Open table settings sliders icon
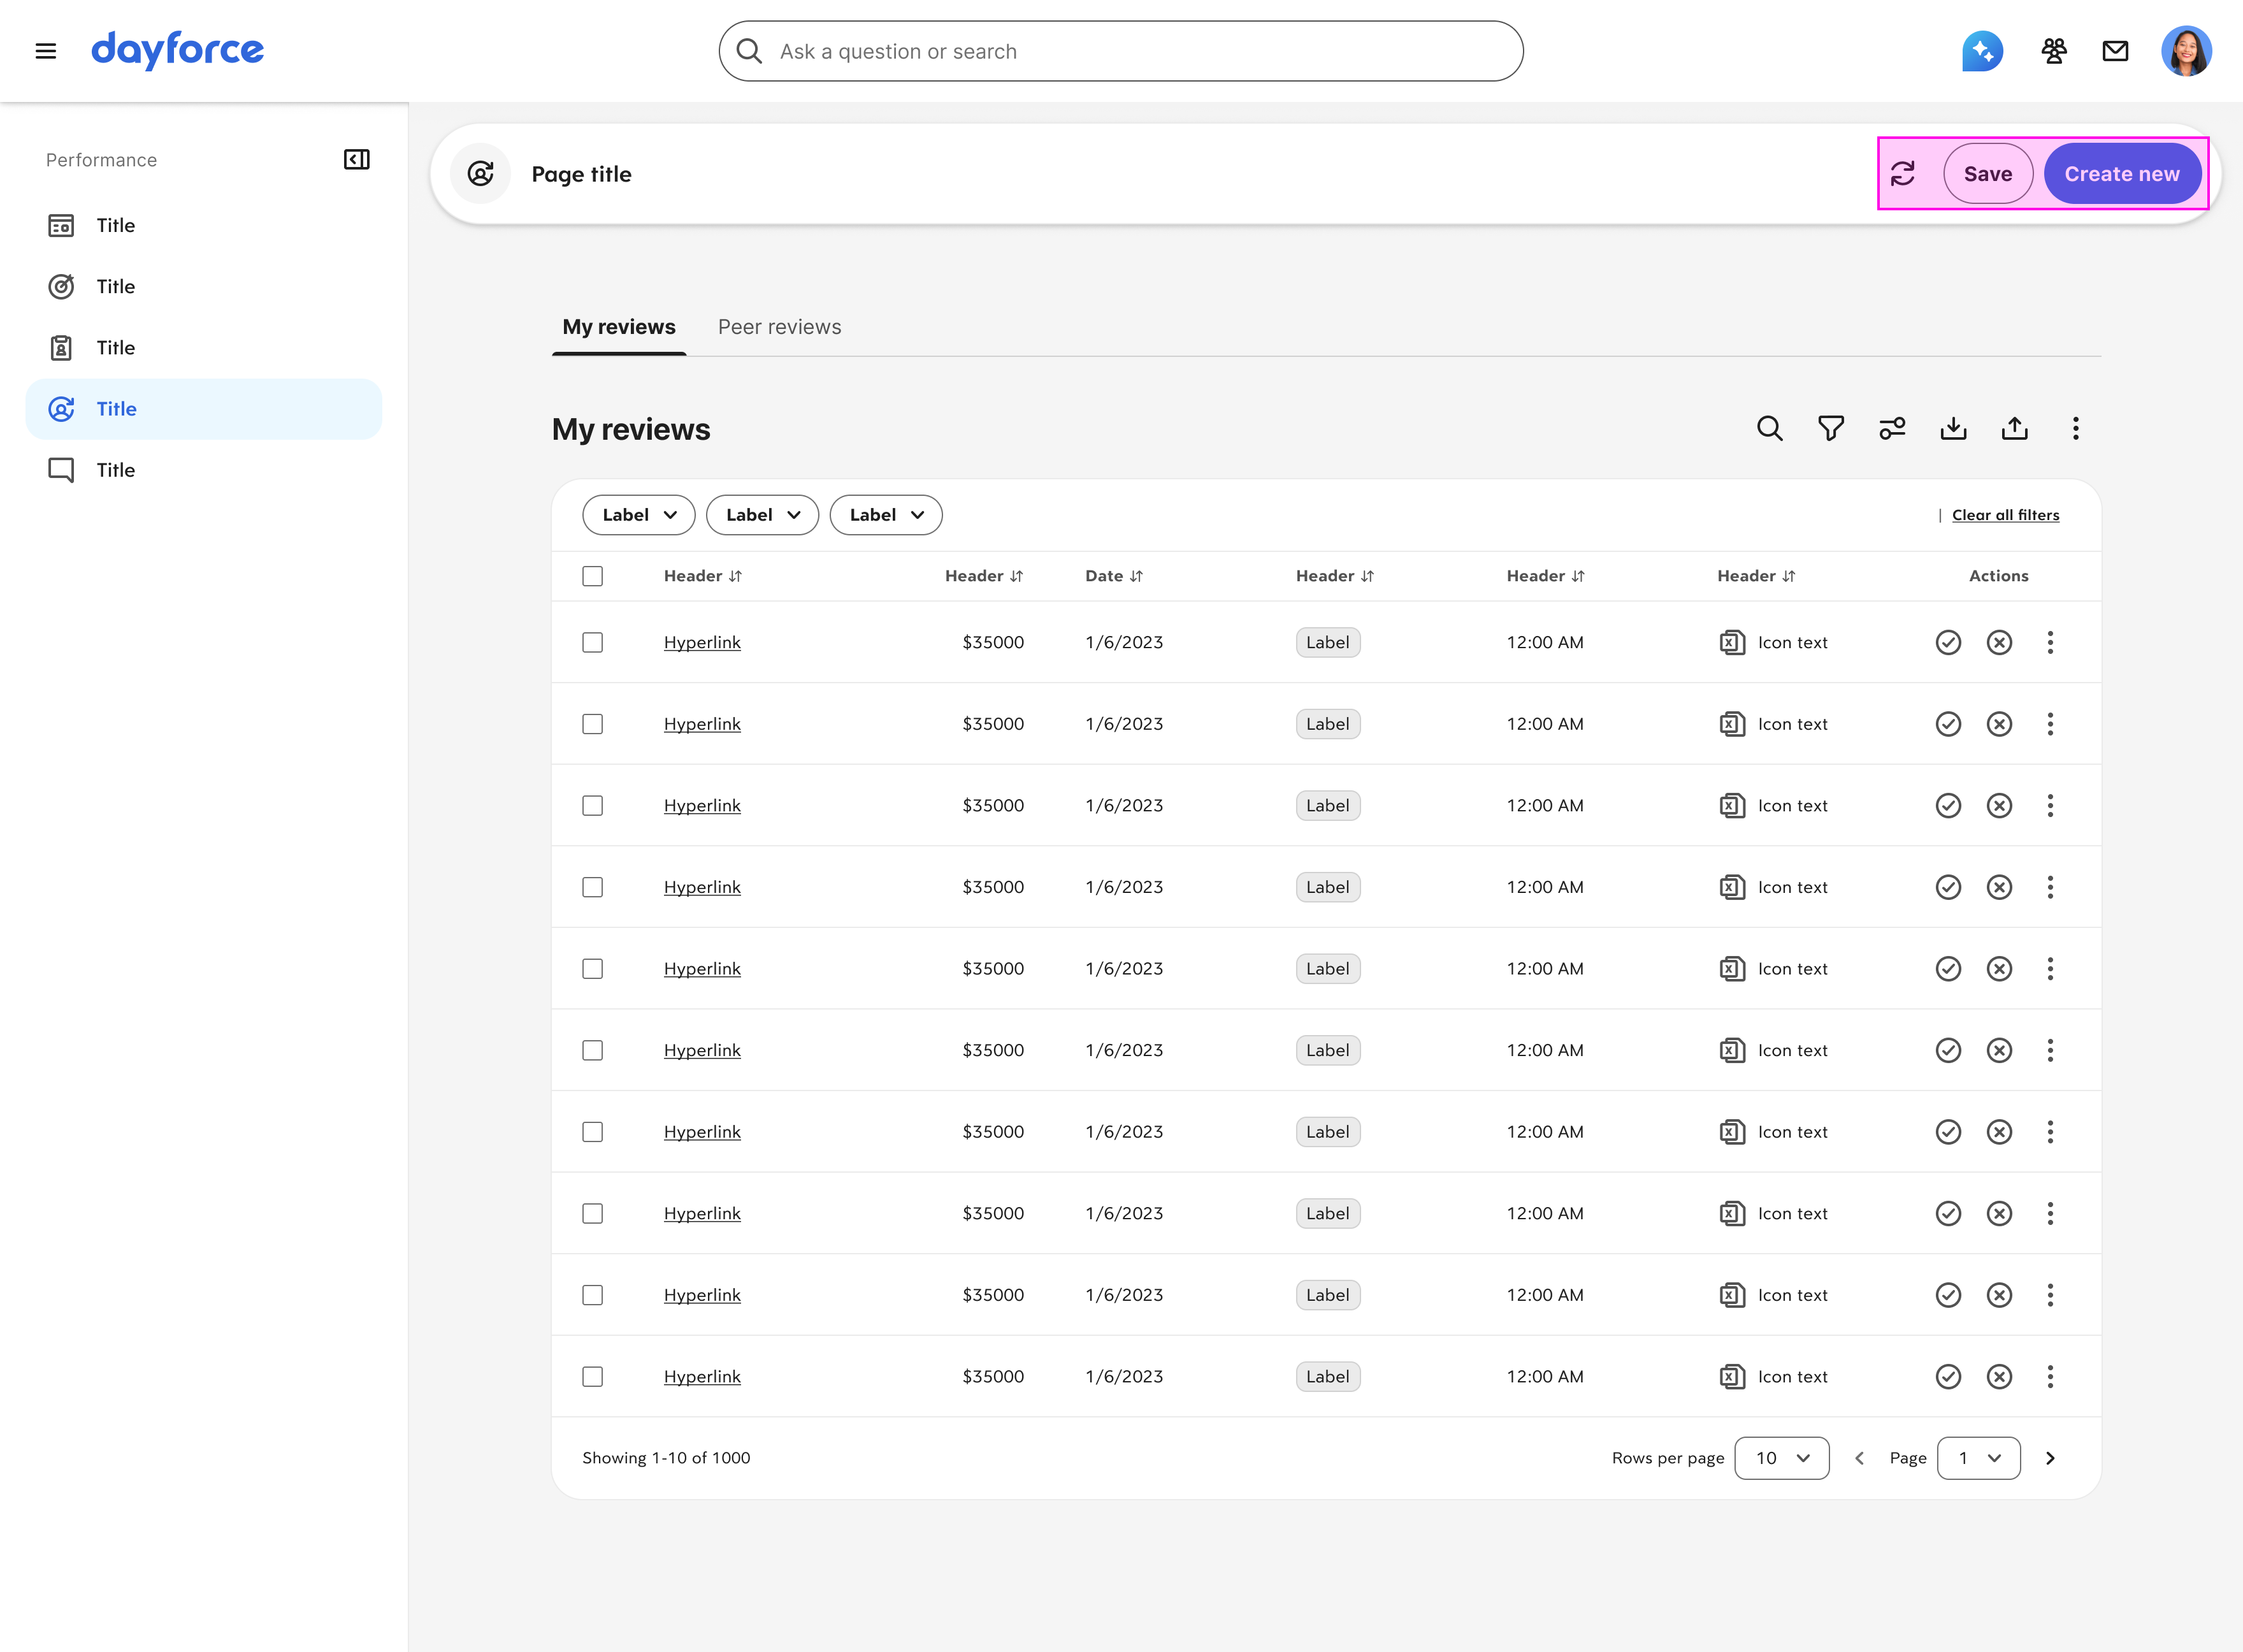This screenshot has width=2243, height=1652. click(x=1891, y=429)
